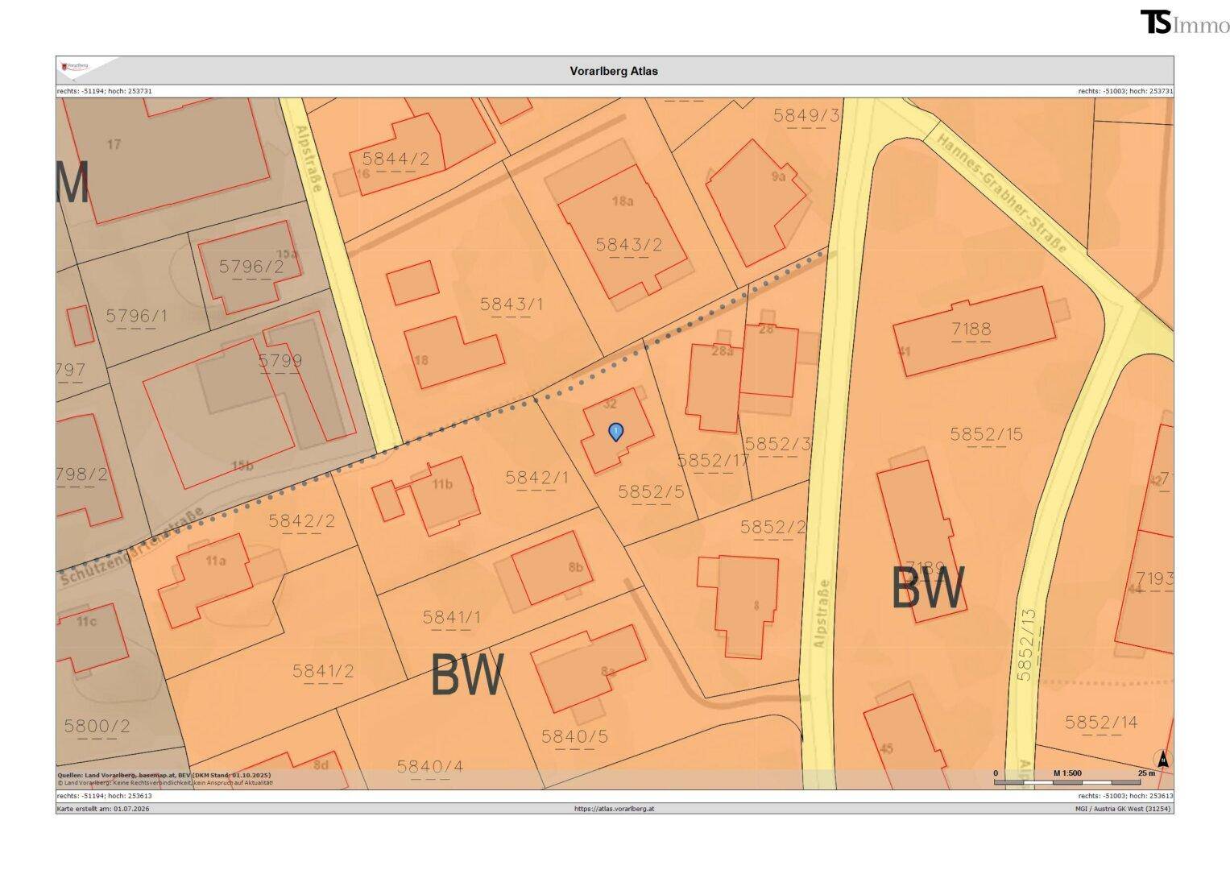Select parcel label 5852/17
Viewport: 1230px width, 870px height.
(x=713, y=461)
